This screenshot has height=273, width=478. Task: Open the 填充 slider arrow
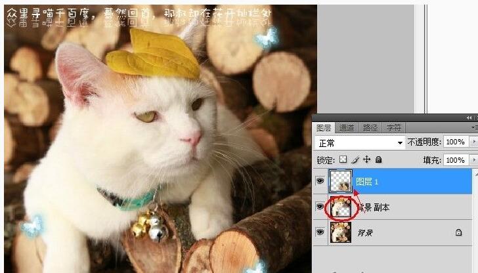(474, 160)
